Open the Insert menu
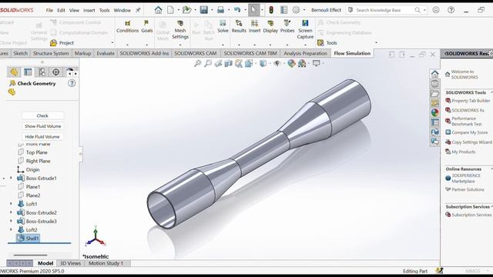Viewport: 493px width, 277px height. [x=89, y=10]
